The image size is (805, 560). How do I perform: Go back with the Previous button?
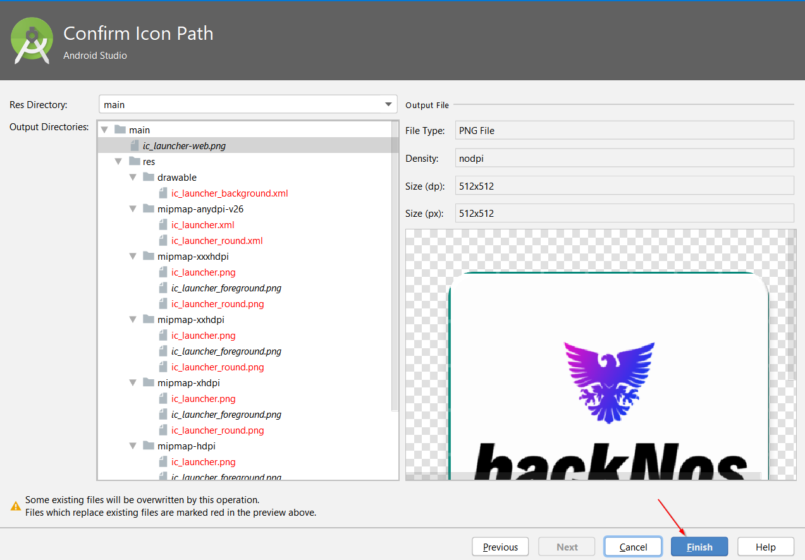(x=500, y=547)
